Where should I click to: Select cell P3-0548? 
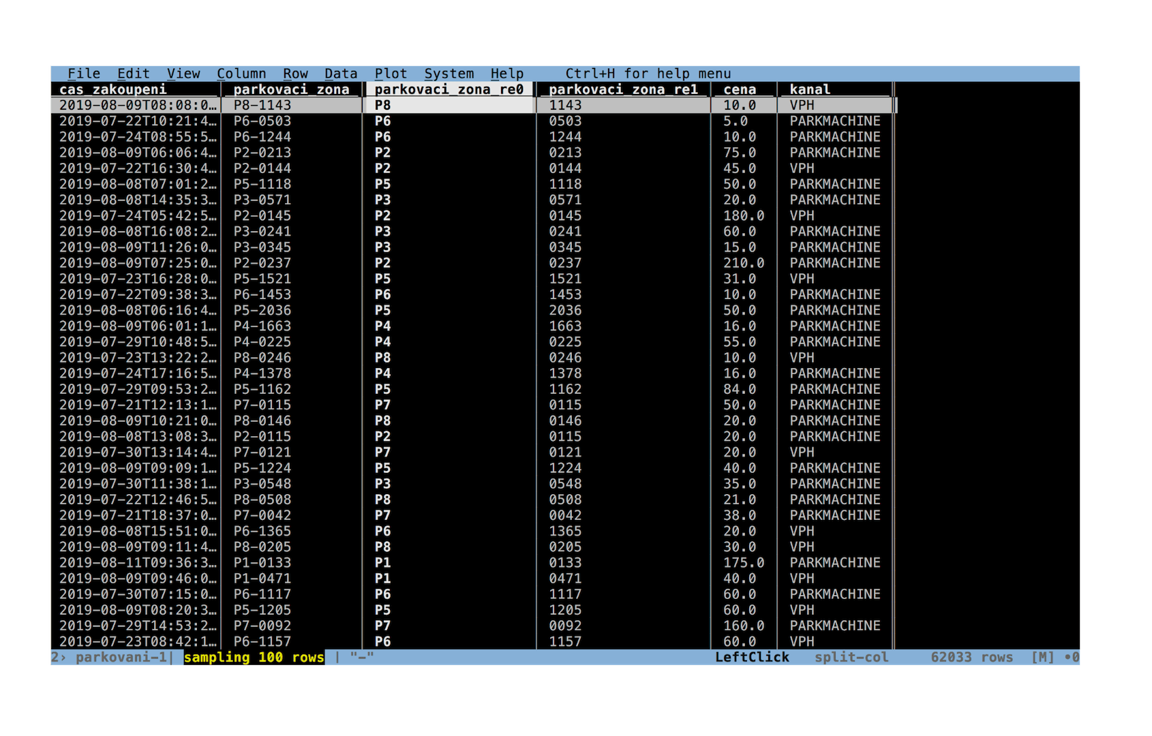tap(262, 484)
